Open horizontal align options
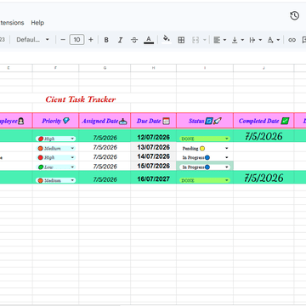Screen dimensions: 306x306 220,40
